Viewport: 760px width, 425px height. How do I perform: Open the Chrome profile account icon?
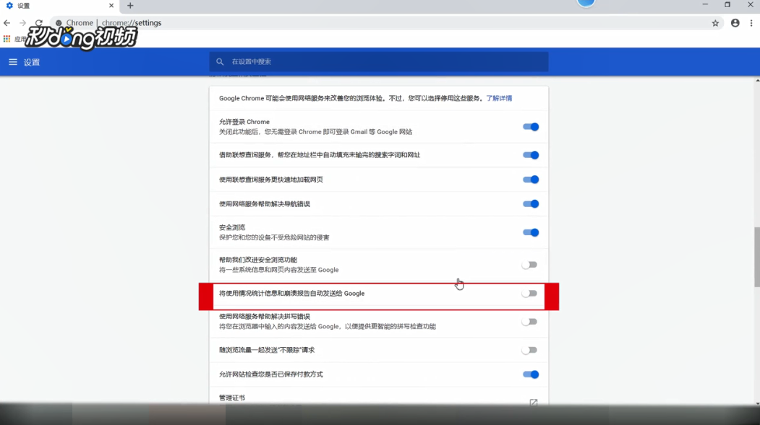point(735,22)
